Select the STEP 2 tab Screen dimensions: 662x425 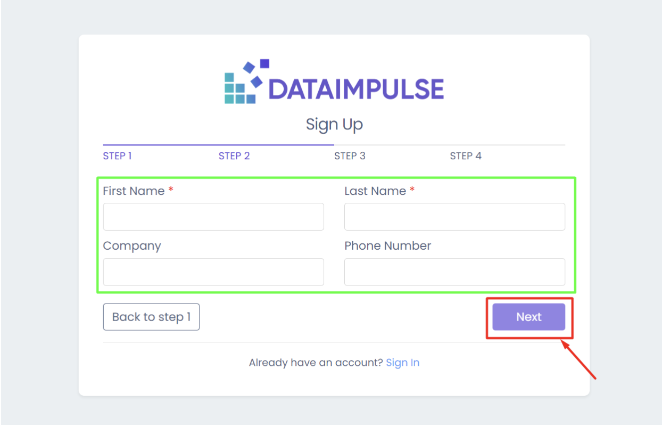pyautogui.click(x=234, y=156)
